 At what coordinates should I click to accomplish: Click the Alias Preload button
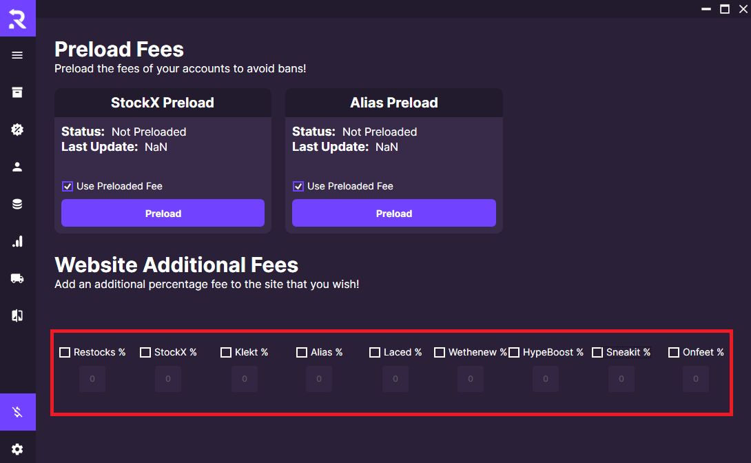pos(393,213)
